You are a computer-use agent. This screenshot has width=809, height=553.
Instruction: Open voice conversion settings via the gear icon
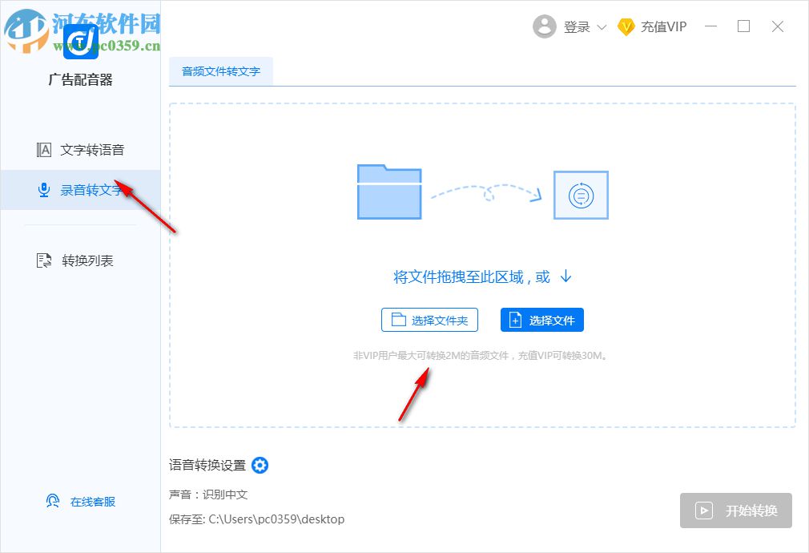[260, 465]
